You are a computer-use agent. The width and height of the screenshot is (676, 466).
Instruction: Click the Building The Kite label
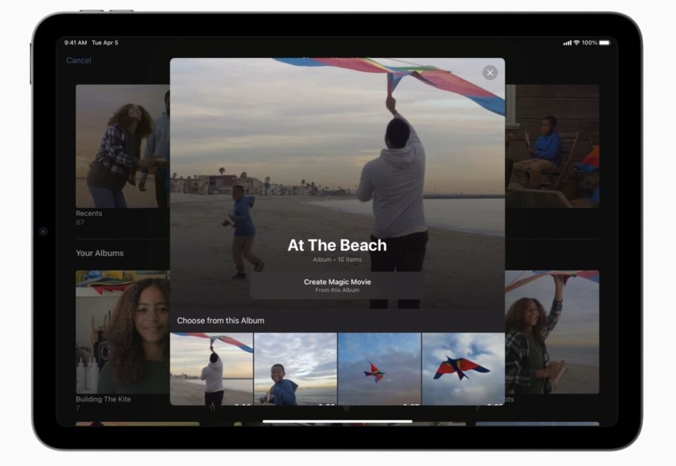[103, 399]
